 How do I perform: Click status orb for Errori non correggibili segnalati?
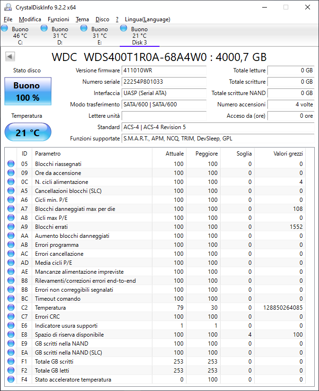click(x=11, y=289)
